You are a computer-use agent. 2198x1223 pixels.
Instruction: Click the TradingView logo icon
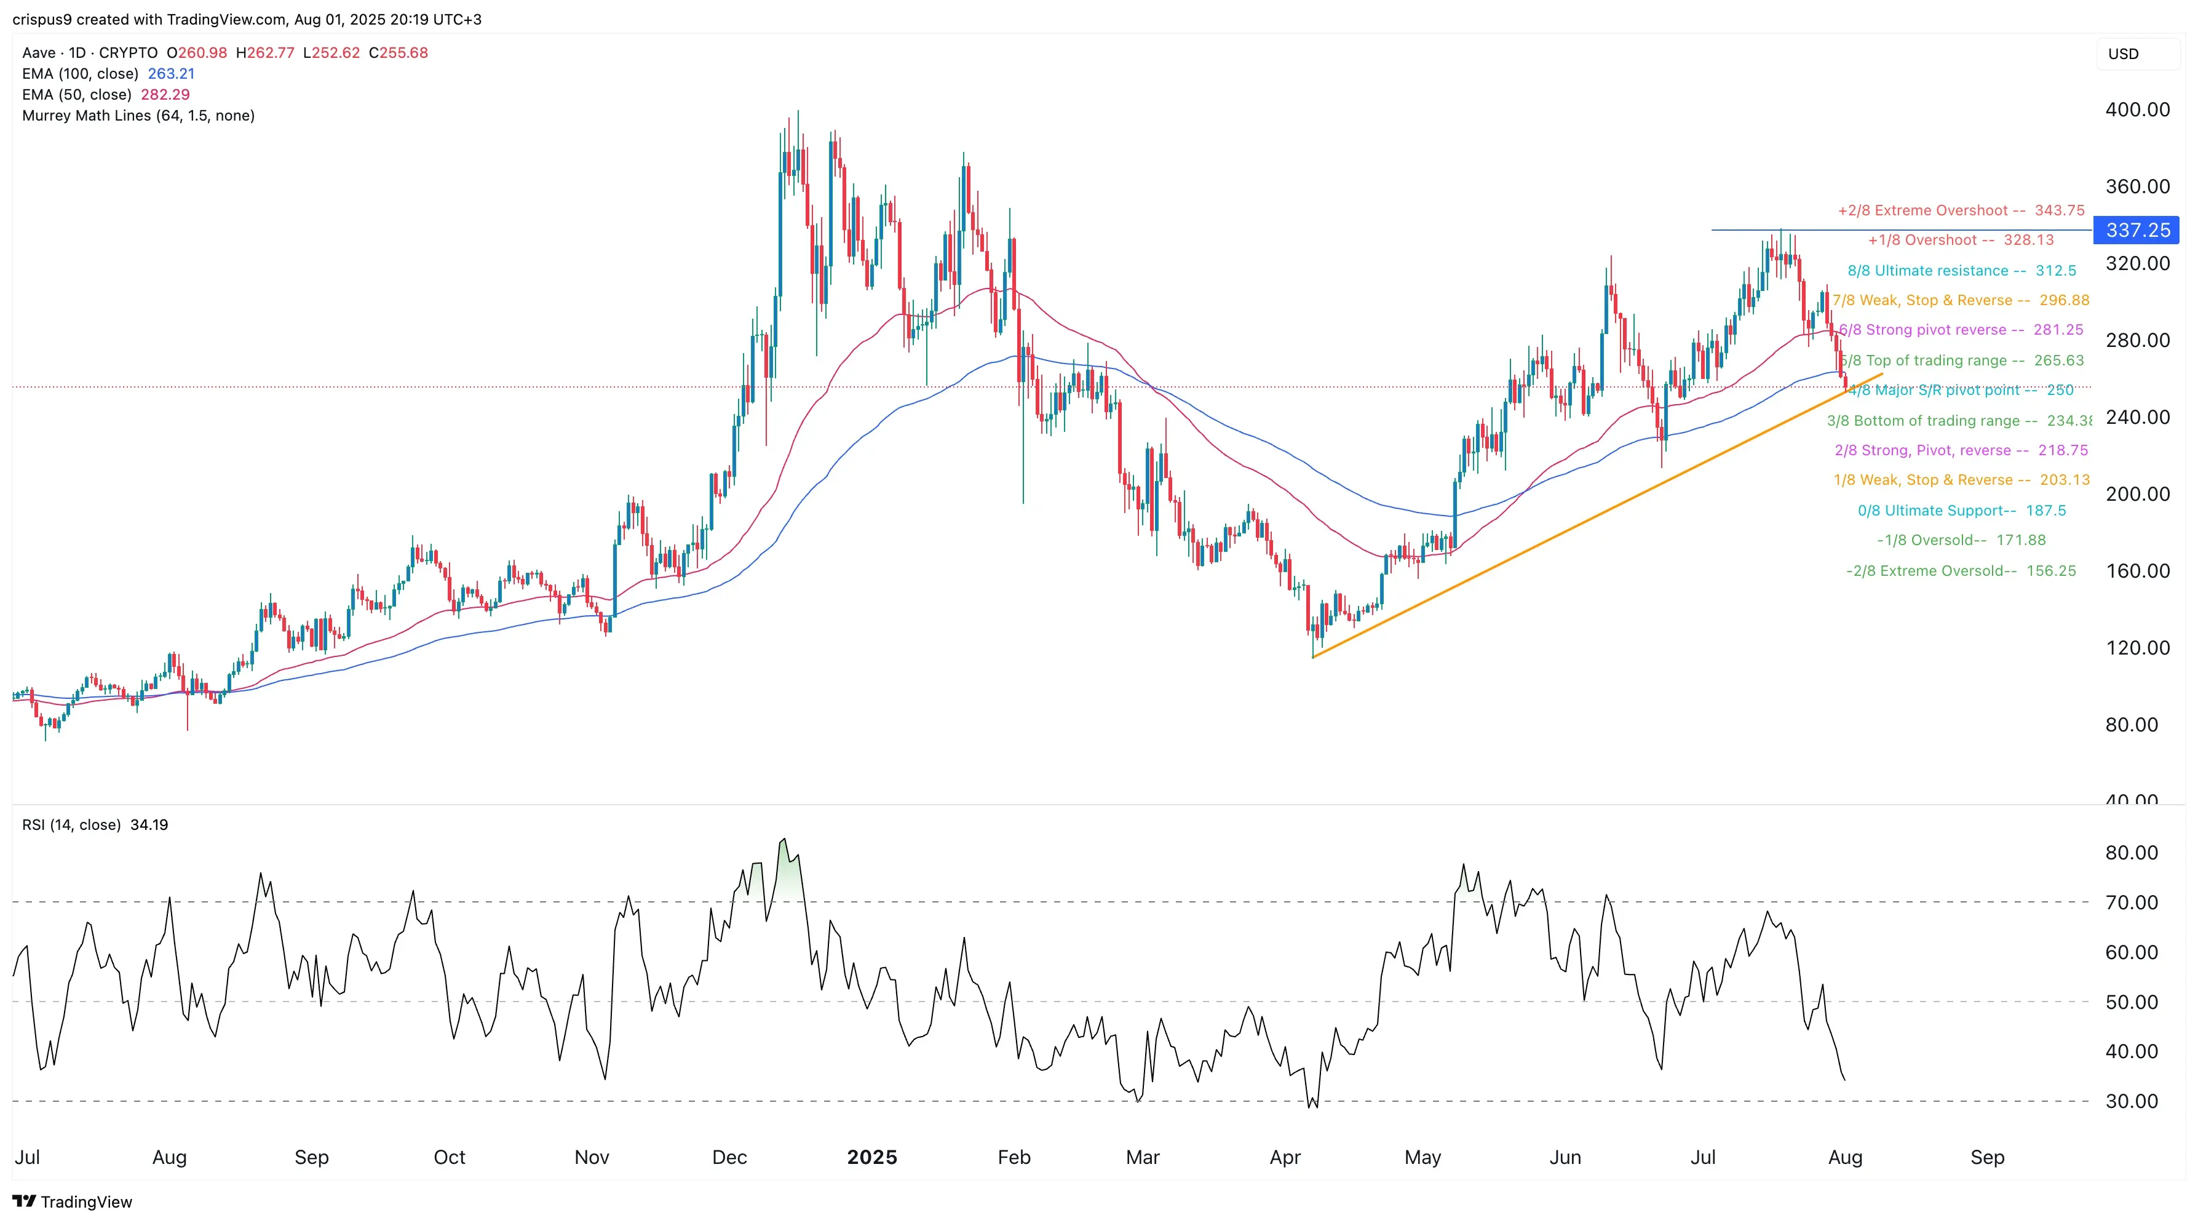(x=24, y=1201)
